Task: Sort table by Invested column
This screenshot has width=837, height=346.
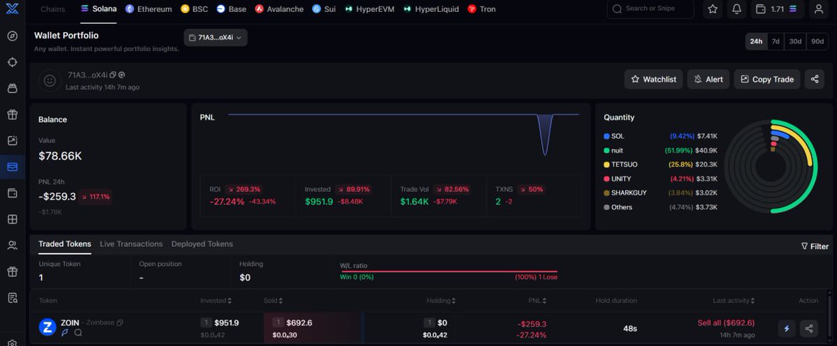Action: pos(216,301)
